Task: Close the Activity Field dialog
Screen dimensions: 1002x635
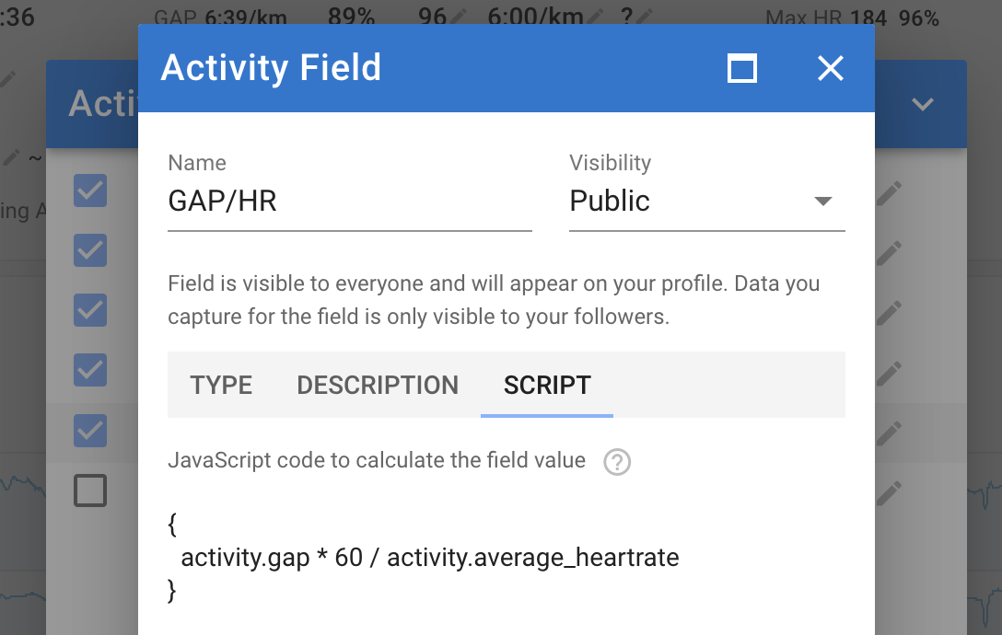Action: click(x=830, y=68)
